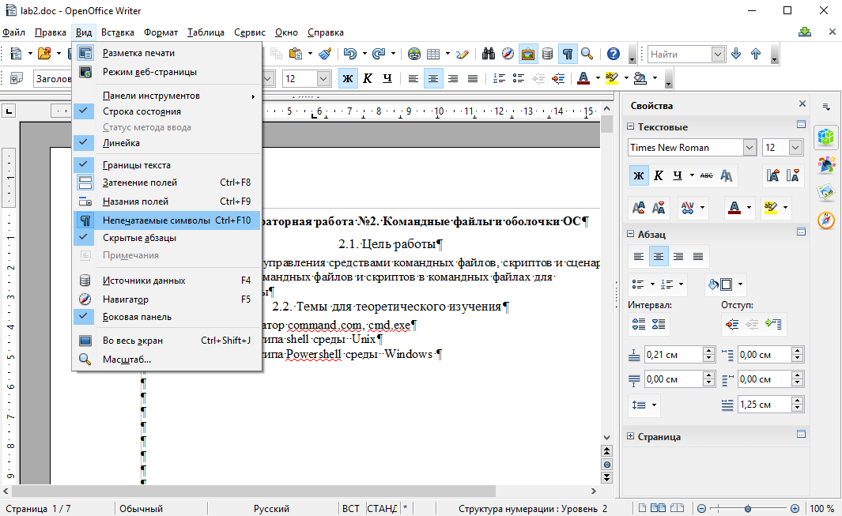Uncheck Строка состояния in the menu
Image resolution: width=842 pixels, height=516 pixels.
coord(142,111)
